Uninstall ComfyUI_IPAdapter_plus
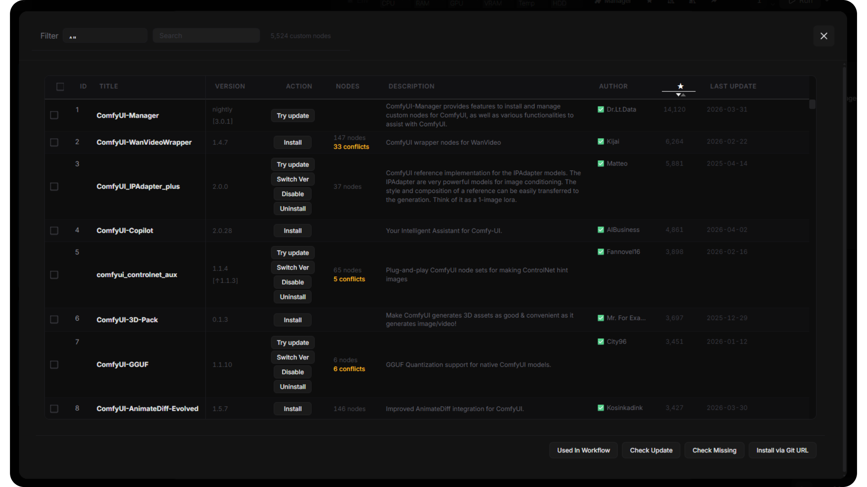867x487 pixels. pos(293,209)
